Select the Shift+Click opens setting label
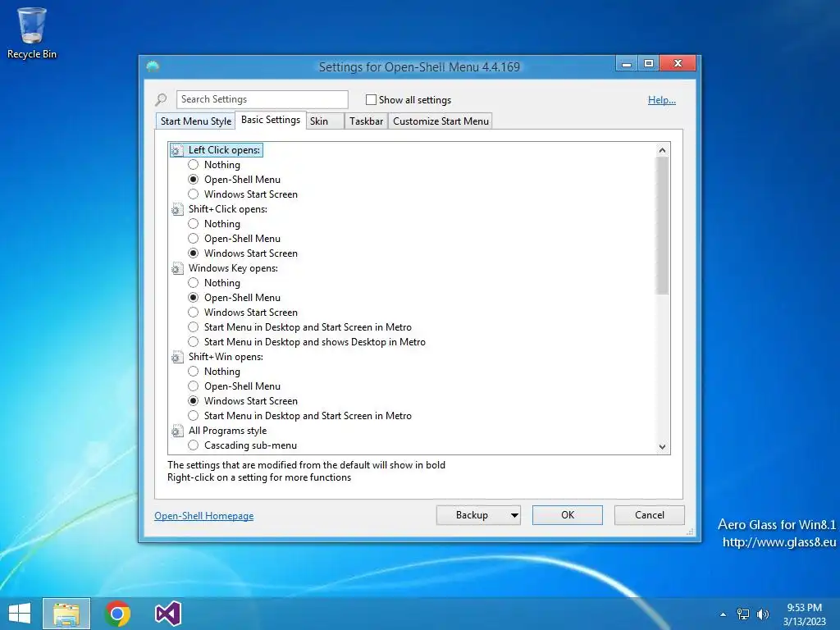Screen dimensions: 840x630 coord(228,209)
